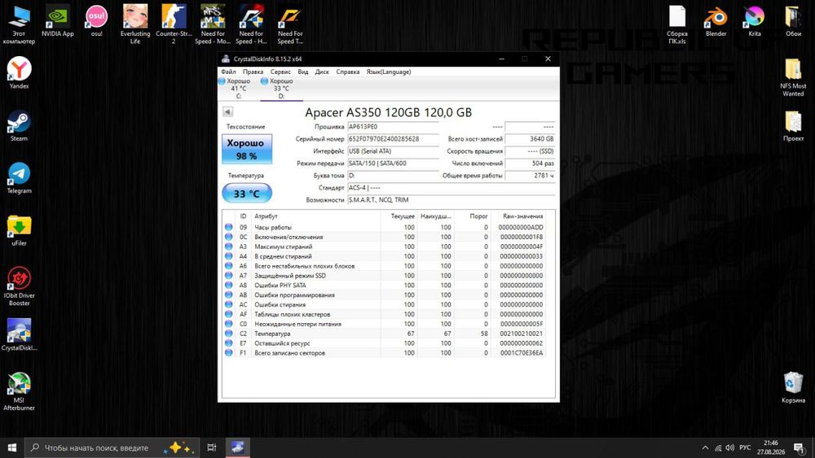The width and height of the screenshot is (815, 458).
Task: Select the Температура attribute row
Action: (385, 334)
